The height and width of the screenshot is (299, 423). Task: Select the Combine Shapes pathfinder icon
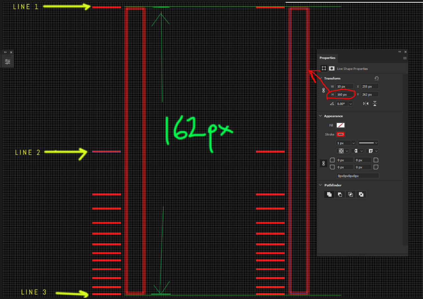tap(329, 194)
